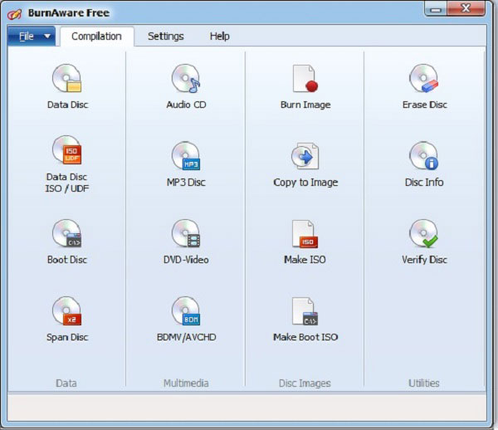Close the BurnAware Free window
The image size is (498, 430).
(x=466, y=8)
